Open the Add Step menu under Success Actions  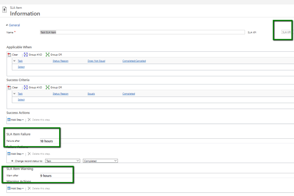(x=16, y=120)
